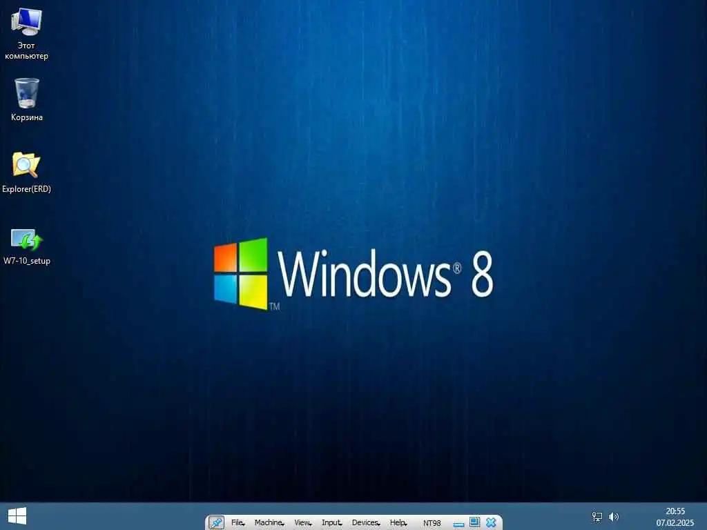Open the Devices menu in mini toolbar
This screenshot has width=707, height=530.
(x=366, y=523)
